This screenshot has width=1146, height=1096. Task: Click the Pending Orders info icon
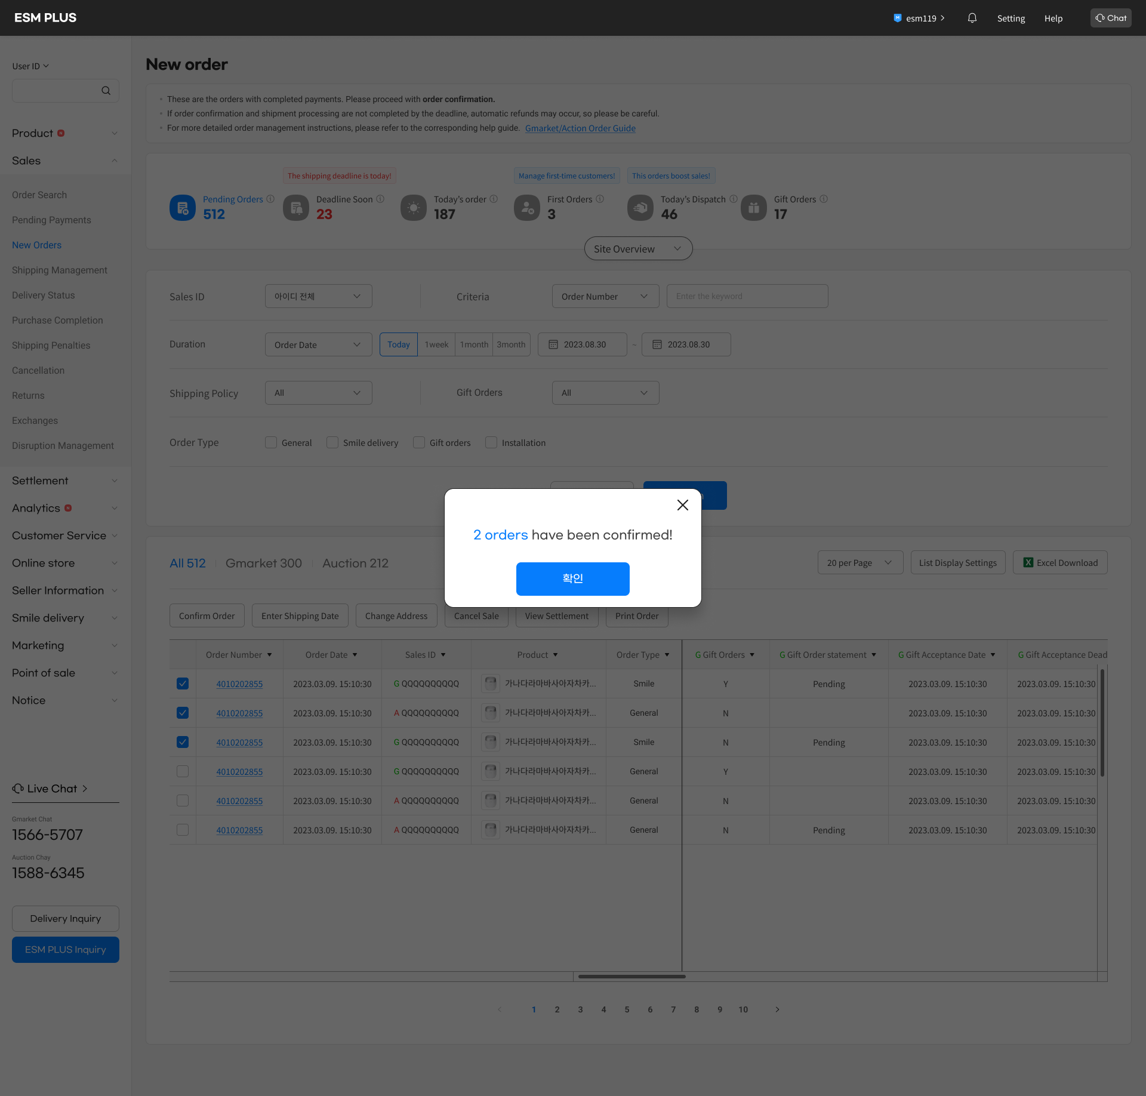point(270,199)
